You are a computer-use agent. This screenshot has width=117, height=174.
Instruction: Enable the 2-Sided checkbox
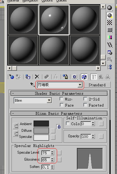(85, 99)
